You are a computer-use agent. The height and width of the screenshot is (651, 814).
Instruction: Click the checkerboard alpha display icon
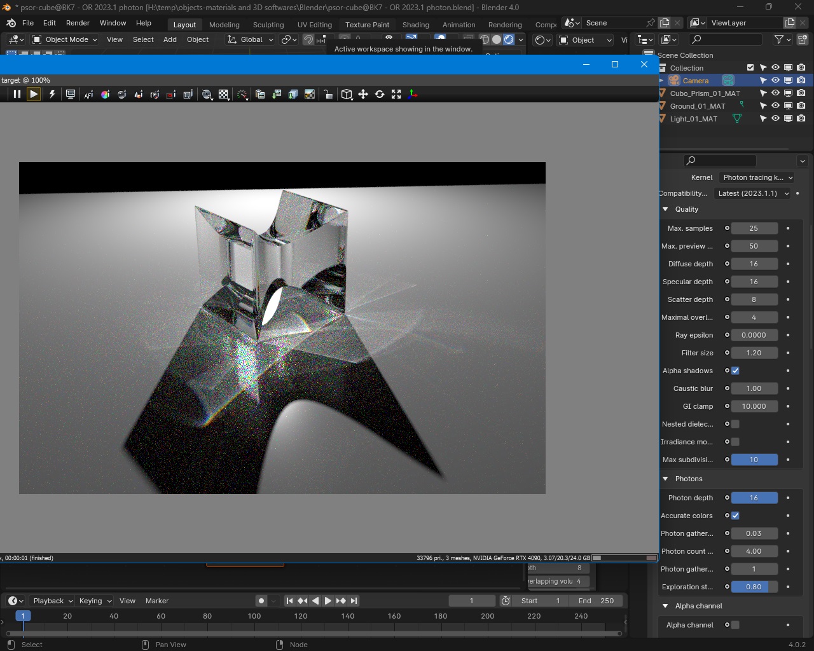click(224, 94)
